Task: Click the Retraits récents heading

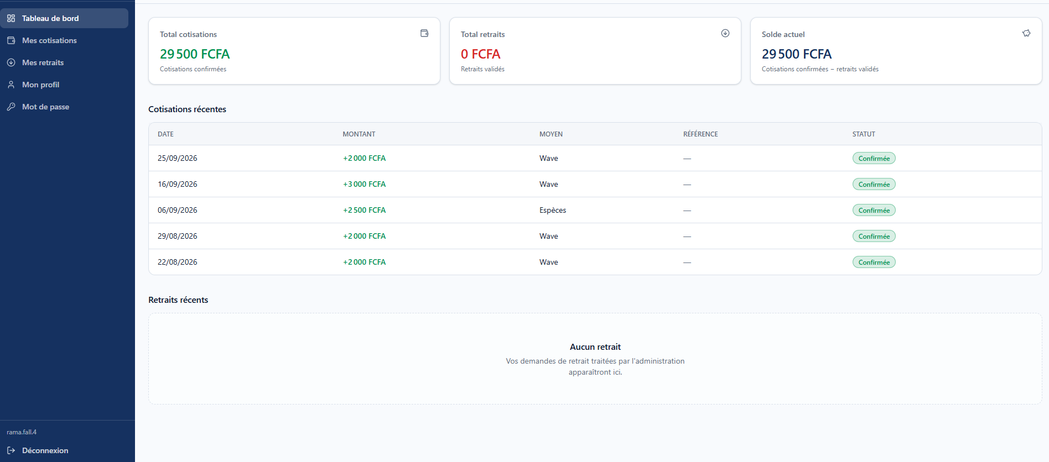Action: tap(178, 300)
